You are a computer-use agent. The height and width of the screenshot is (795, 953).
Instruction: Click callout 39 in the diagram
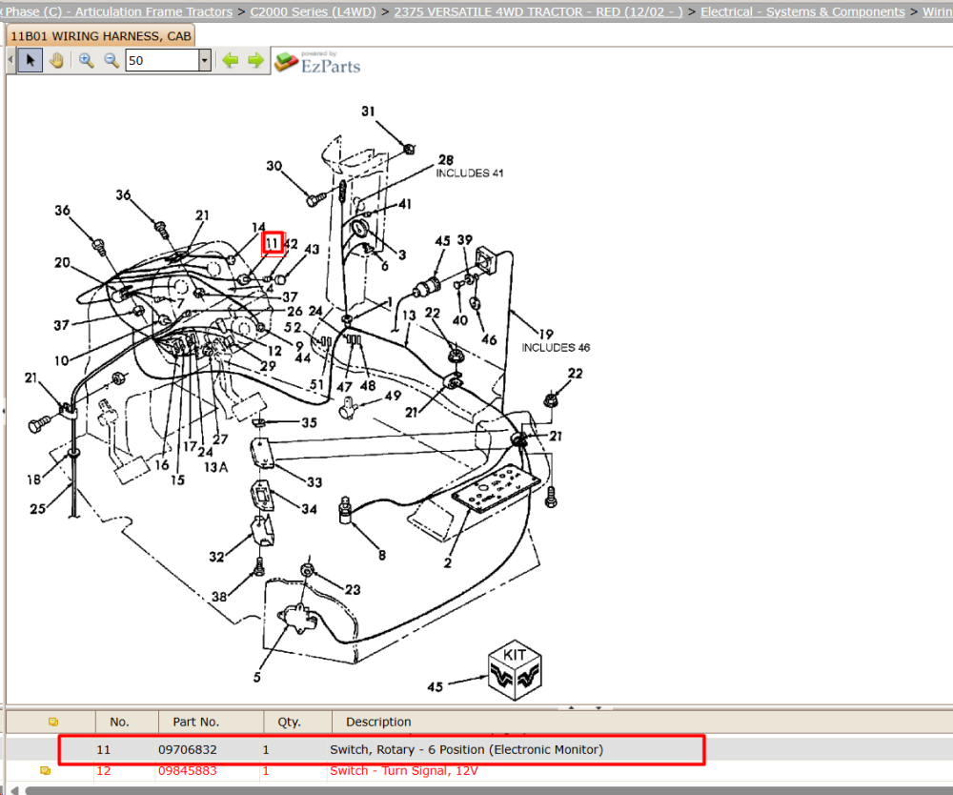(x=465, y=240)
